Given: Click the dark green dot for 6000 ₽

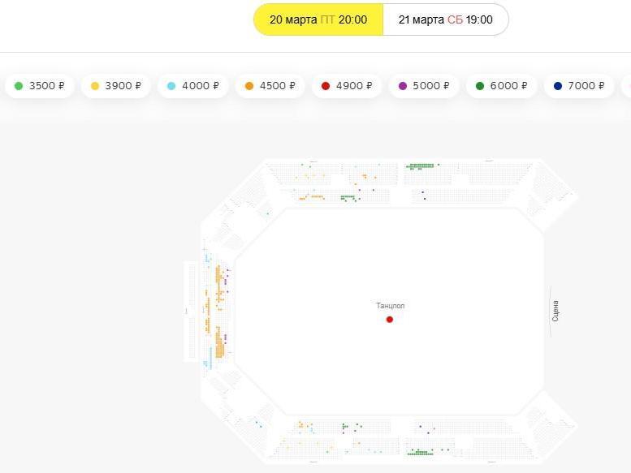Looking at the screenshot, I should 480,86.
